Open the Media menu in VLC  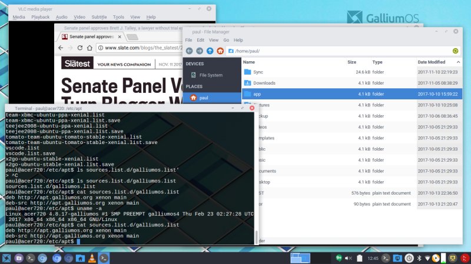point(19,17)
